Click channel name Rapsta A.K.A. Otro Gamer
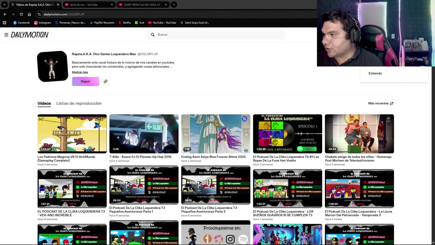Viewport: 435px width, 245px height. (104, 54)
